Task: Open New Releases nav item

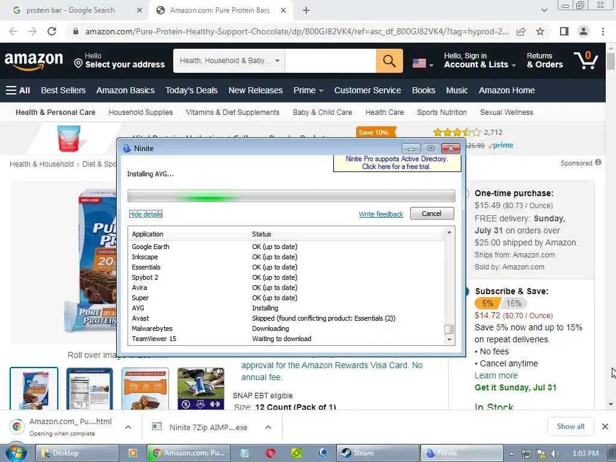Action: tap(255, 90)
